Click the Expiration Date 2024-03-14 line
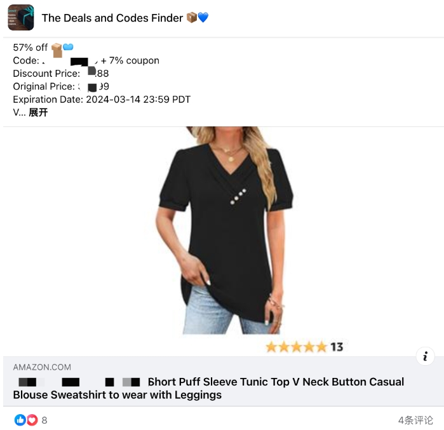444x430 pixels. [x=102, y=99]
